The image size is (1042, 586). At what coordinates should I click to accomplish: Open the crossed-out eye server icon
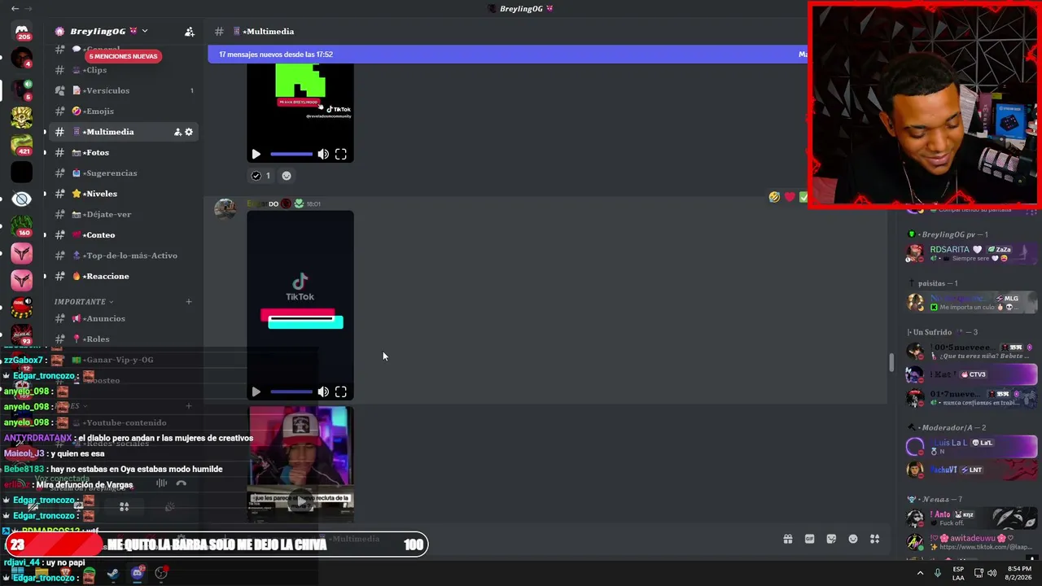coord(22,199)
